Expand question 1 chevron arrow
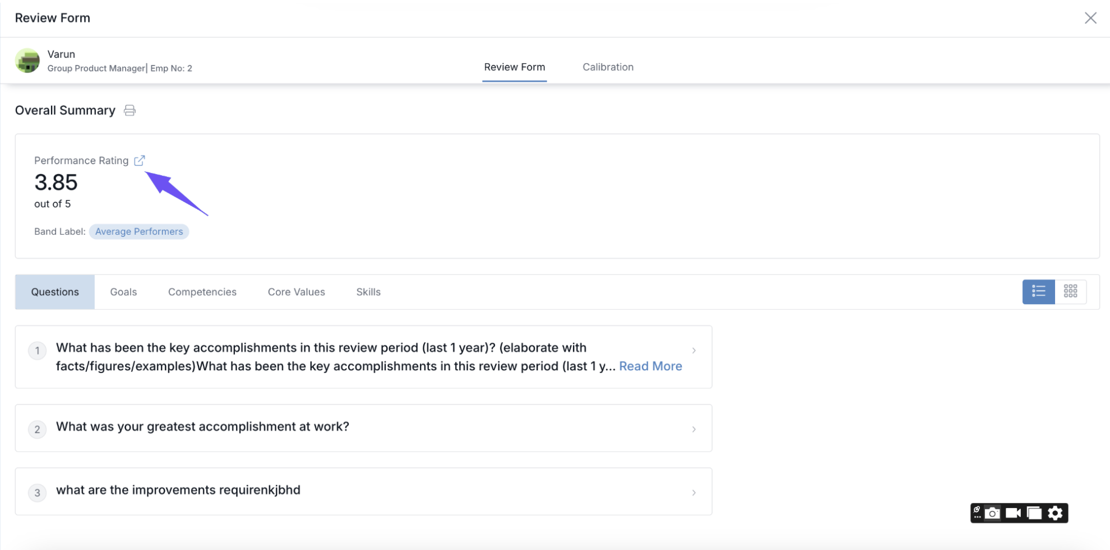This screenshot has height=550, width=1110. (x=693, y=351)
